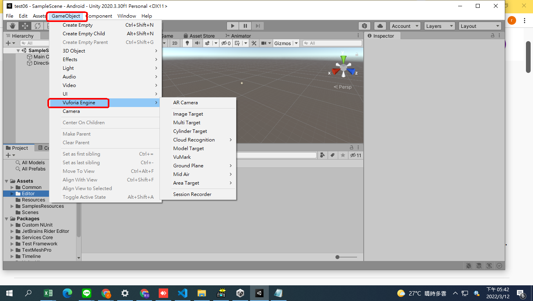Image resolution: width=533 pixels, height=301 pixels.
Task: Open the Account dropdown
Action: (x=405, y=26)
